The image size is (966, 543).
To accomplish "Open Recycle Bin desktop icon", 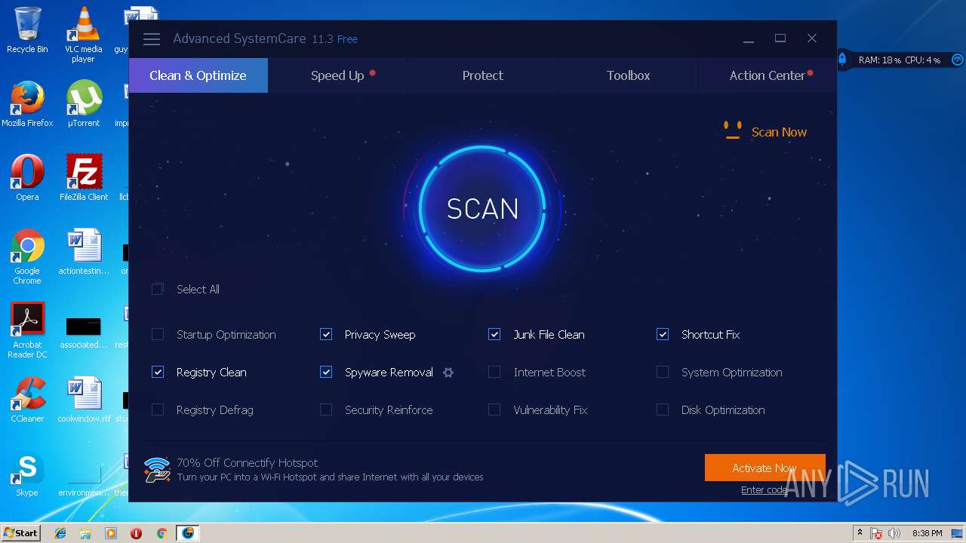I will (27, 30).
